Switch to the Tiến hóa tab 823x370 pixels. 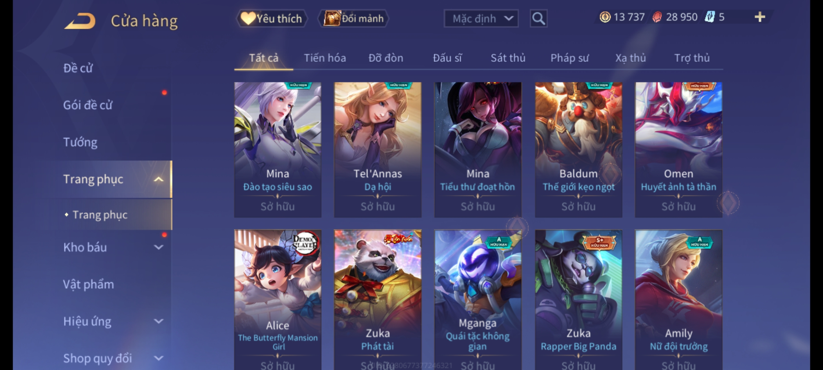[325, 58]
